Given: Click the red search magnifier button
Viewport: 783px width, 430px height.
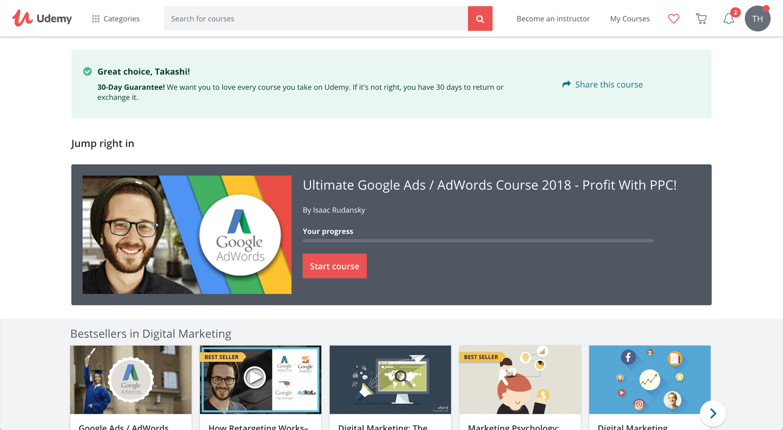Looking at the screenshot, I should 480,19.
